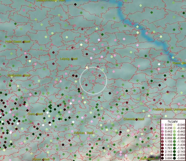186x161 pixels.
Task: Click the light pink 0.040 legend swatch
Action: pyautogui.click(x=162, y=125)
